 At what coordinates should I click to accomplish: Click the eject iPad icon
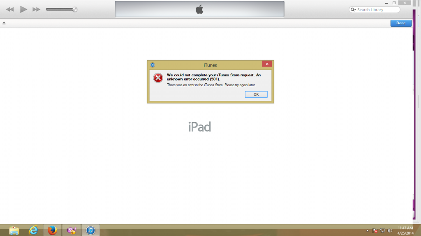[x=4, y=23]
